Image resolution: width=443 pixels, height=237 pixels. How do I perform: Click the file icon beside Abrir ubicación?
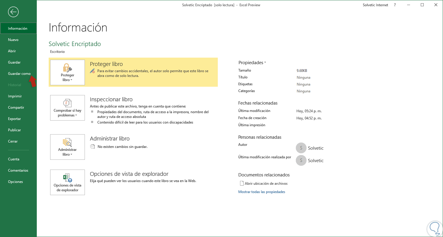[242, 183]
